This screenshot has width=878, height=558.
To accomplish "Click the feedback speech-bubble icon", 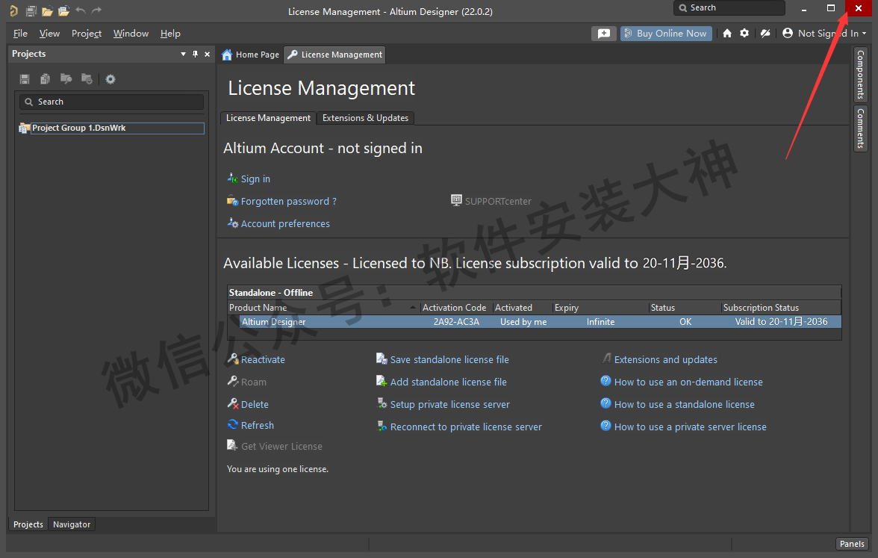I will [604, 34].
